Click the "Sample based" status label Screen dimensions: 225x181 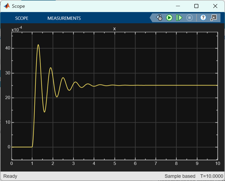[180, 176]
